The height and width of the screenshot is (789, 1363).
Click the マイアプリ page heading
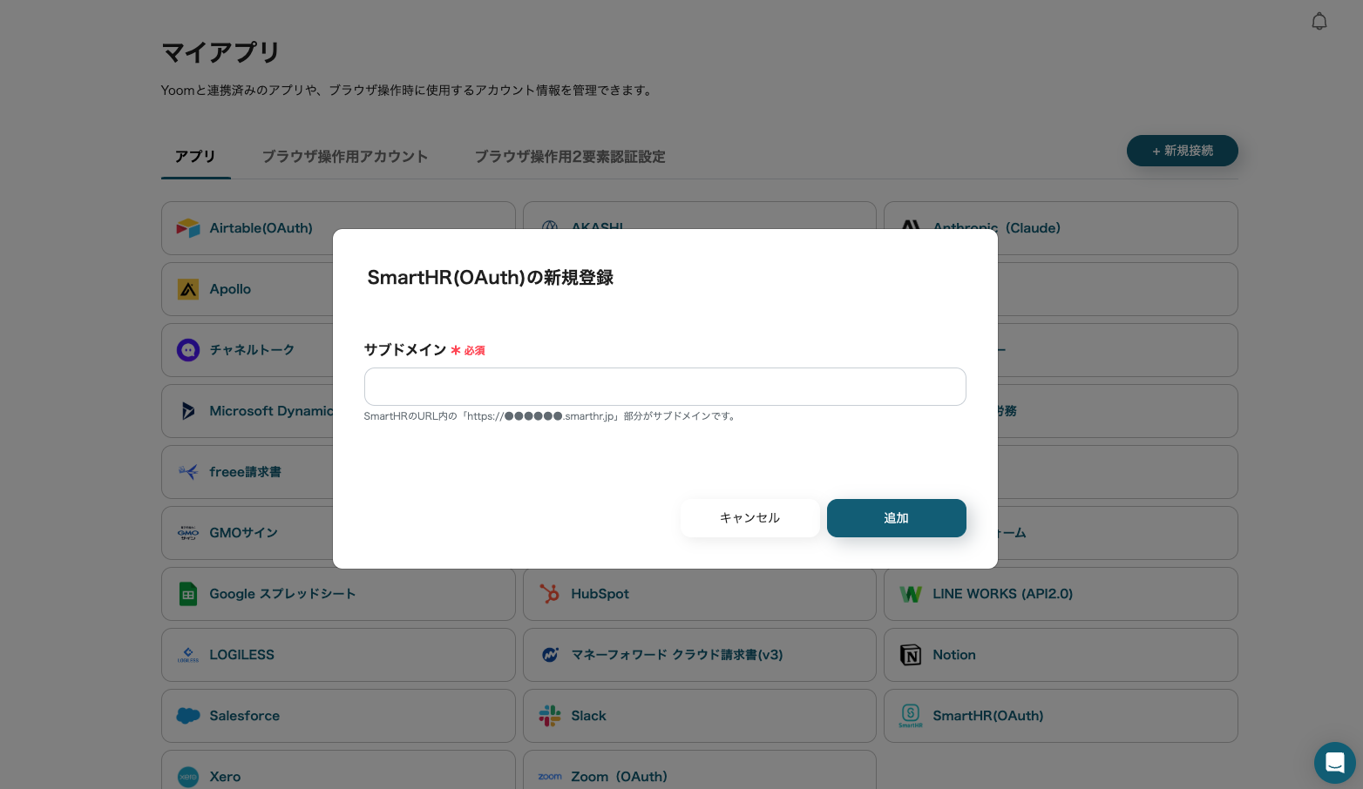click(220, 52)
